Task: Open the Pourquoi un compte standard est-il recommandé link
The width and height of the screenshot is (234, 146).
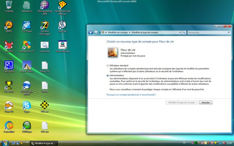Action: click(x=131, y=95)
